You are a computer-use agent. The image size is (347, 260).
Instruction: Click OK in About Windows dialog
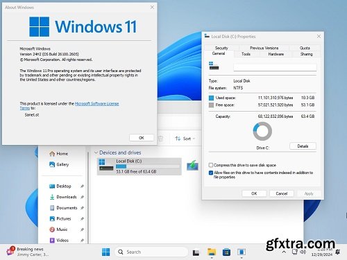(x=142, y=138)
